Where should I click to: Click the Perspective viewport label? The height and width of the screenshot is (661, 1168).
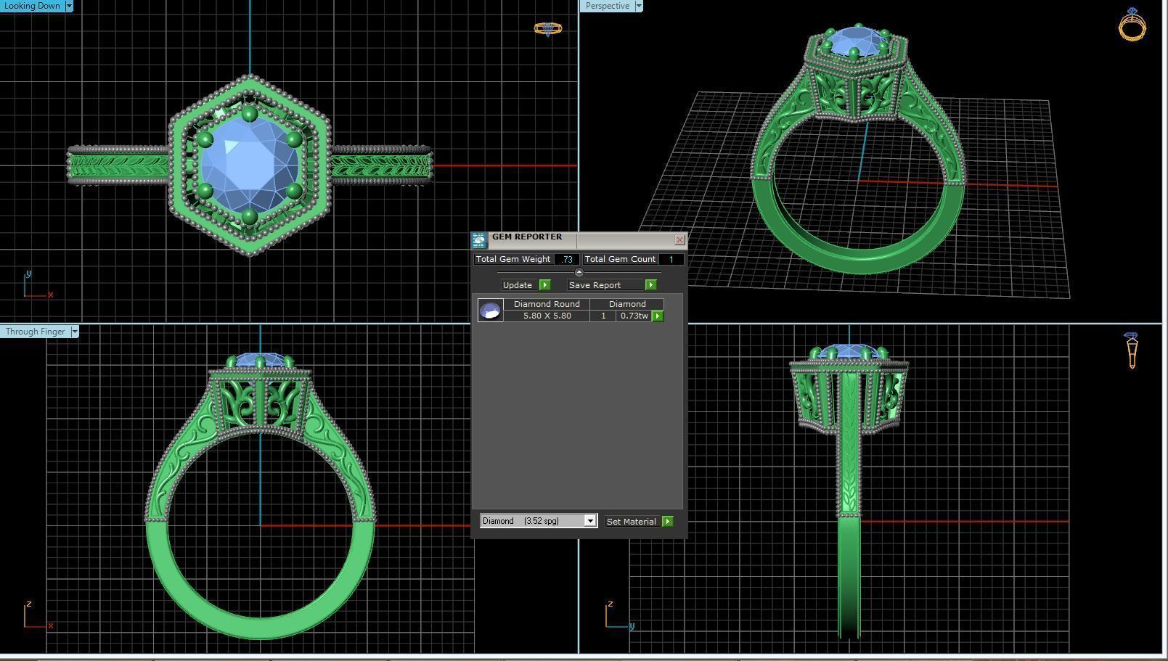[x=607, y=6]
